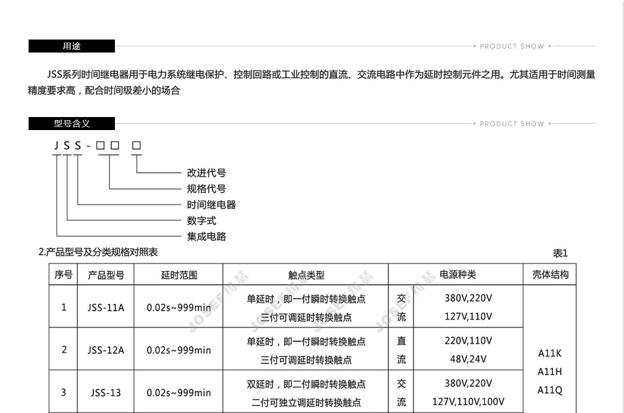Click PRODUCT SHOW label beside 用途 header
Image resolution: width=624 pixels, height=413 pixels.
[x=512, y=46]
